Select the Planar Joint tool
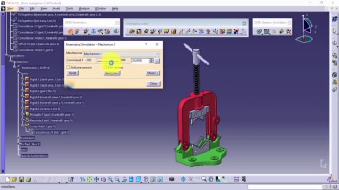Image resolution: width=339 pixels, height=190 pixels. [x=167, y=32]
